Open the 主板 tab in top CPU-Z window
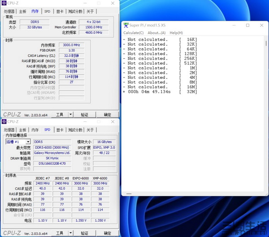 point(22,12)
